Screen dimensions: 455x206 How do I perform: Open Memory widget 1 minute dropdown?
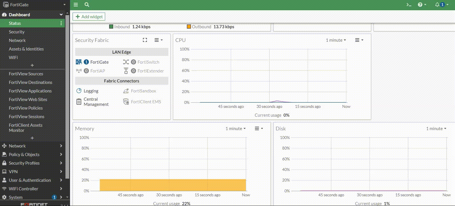236,129
